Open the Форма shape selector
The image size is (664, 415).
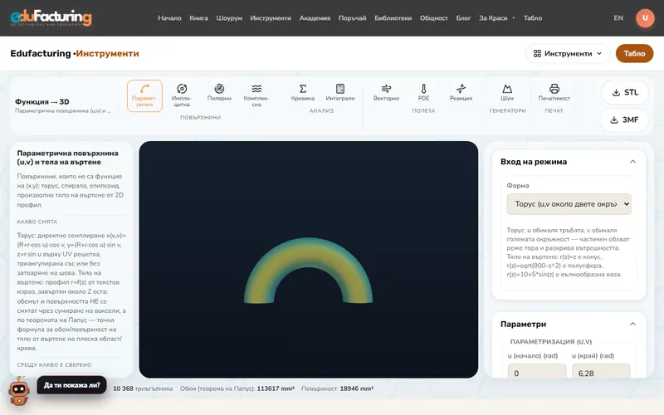coord(569,204)
